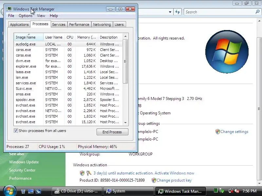The width and height of the screenshot is (262, 196).
Task: Select csrss.exe row using 972 K
Action: tap(68, 50)
